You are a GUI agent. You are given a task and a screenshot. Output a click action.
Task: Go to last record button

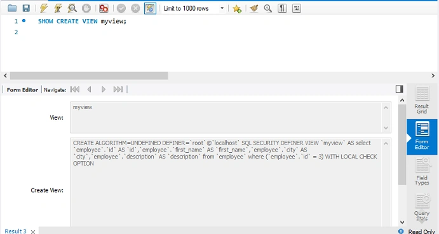pos(118,89)
